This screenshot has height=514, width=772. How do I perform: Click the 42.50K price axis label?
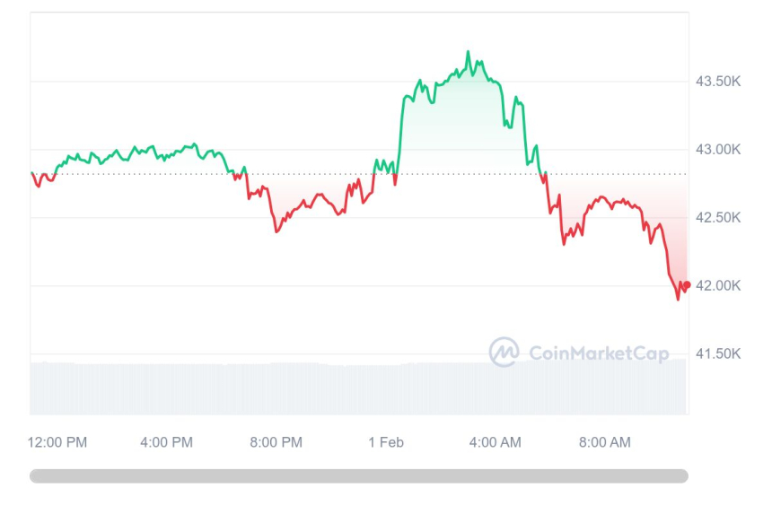tap(718, 218)
